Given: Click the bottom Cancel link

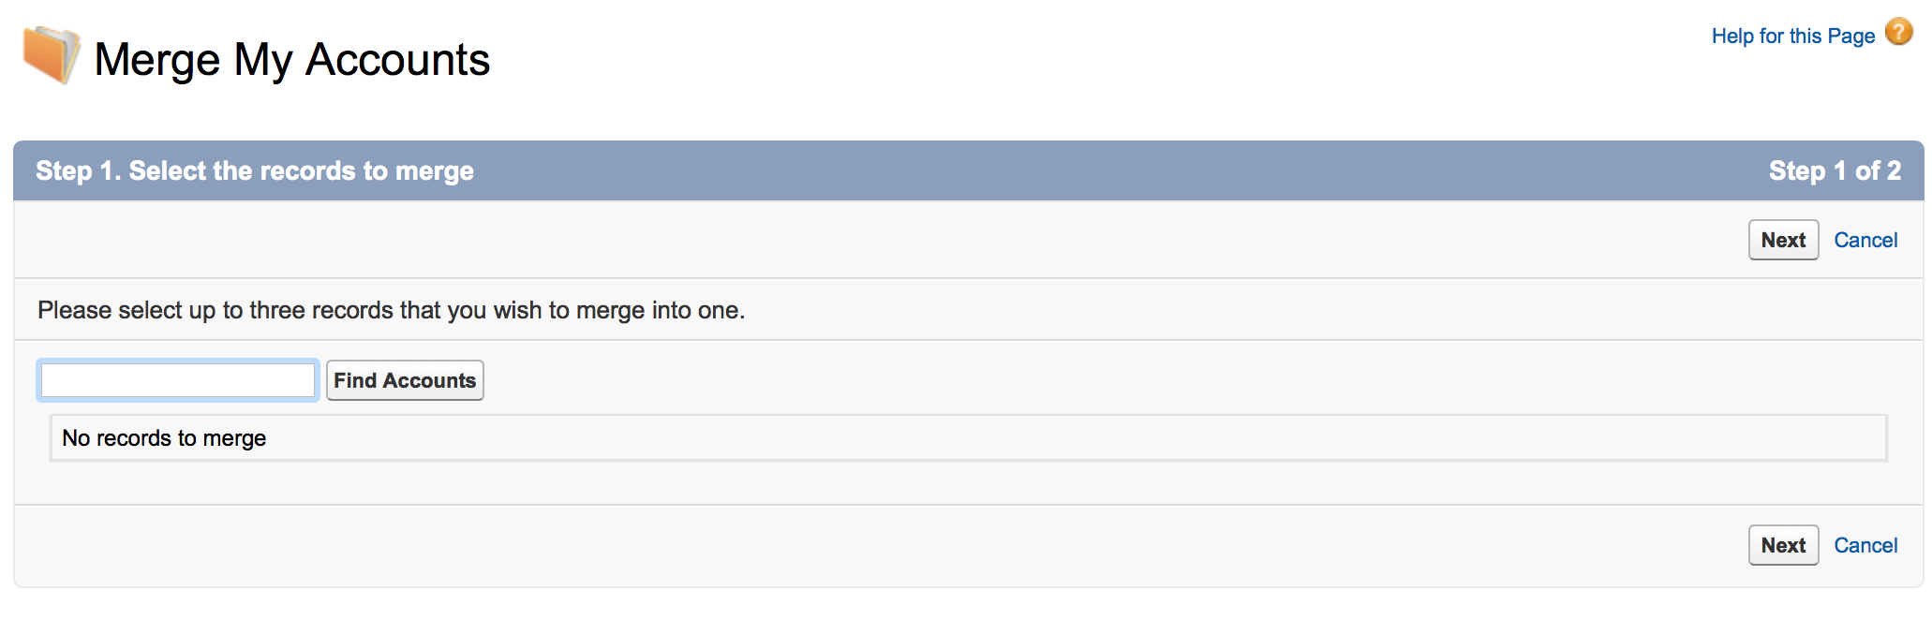Looking at the screenshot, I should 1865,546.
